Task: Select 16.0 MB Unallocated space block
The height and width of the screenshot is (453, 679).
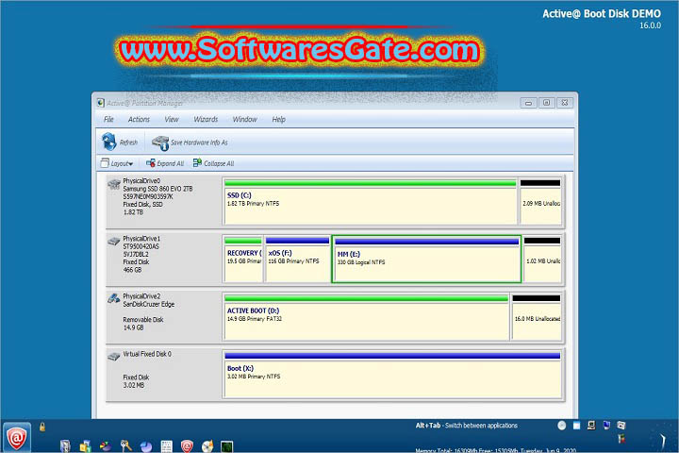Action: tap(537, 317)
